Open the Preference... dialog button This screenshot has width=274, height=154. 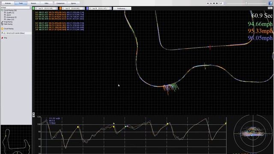point(122,9)
